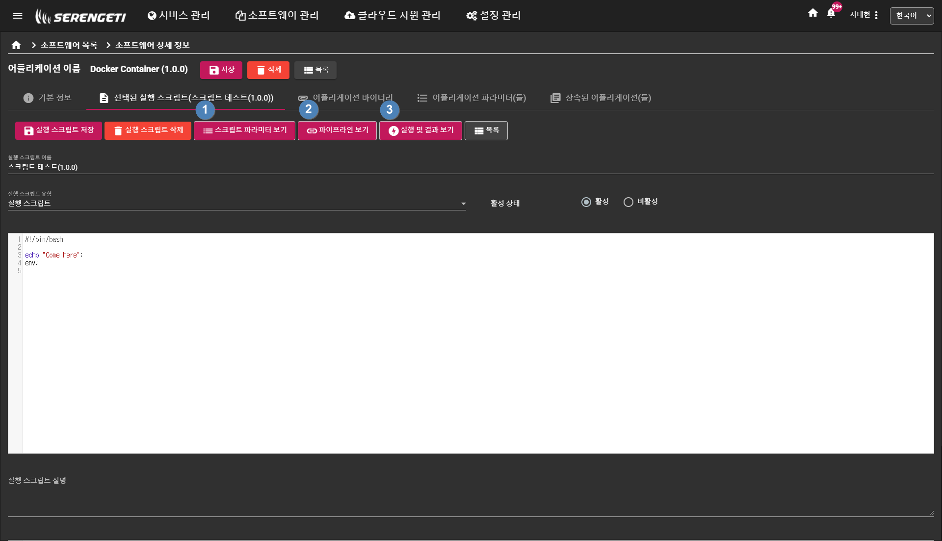Click the red 삭제 delete button
The width and height of the screenshot is (942, 541).
point(268,70)
